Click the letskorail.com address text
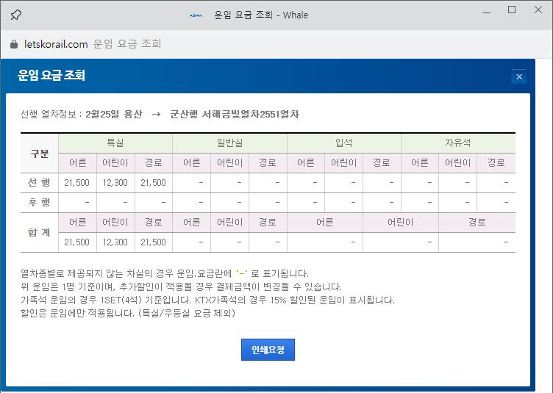553x393 pixels. tap(56, 44)
